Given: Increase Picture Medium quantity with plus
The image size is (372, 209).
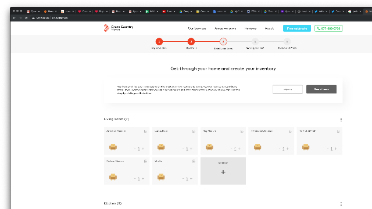Looking at the screenshot, I should tap(143, 179).
